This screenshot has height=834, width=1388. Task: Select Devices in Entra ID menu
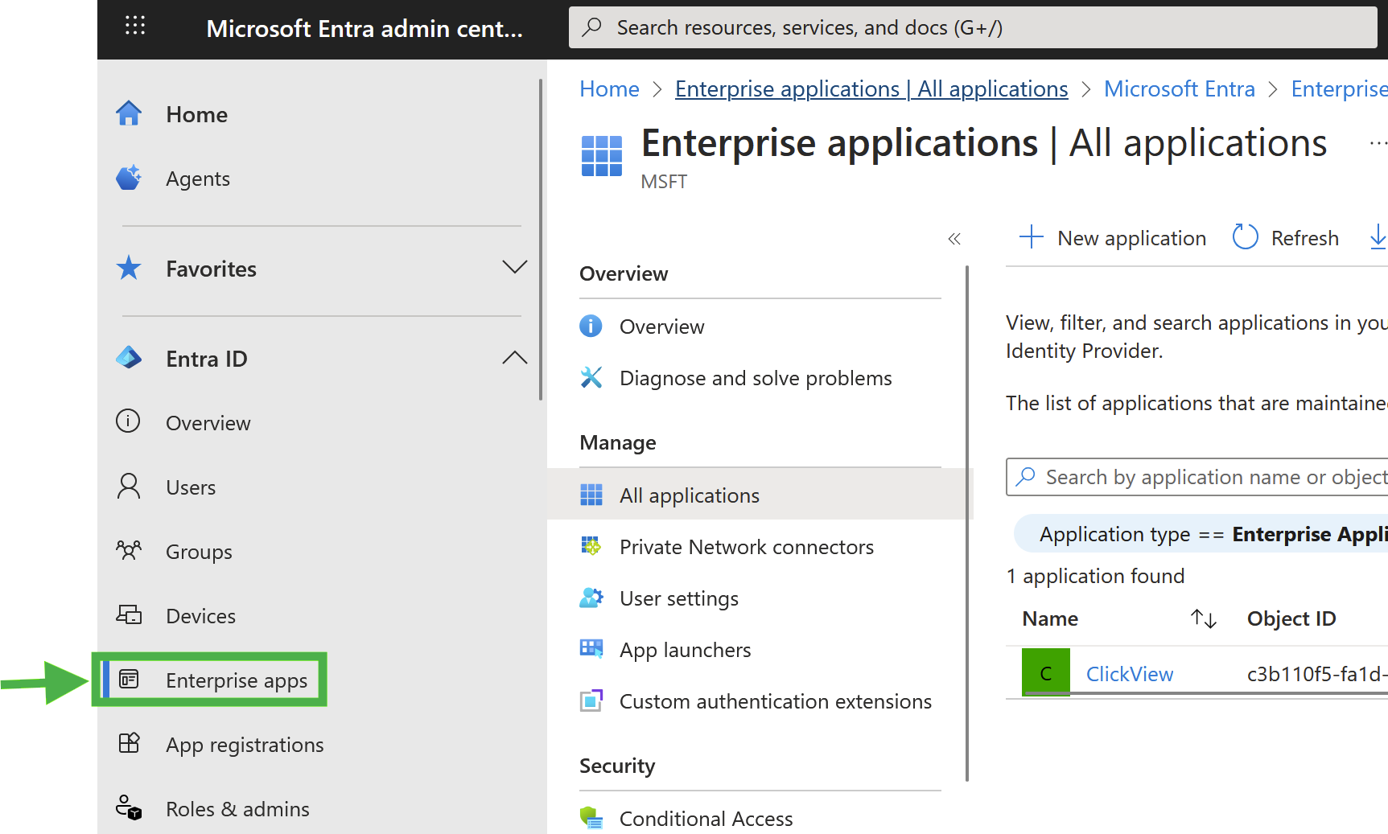tap(200, 616)
